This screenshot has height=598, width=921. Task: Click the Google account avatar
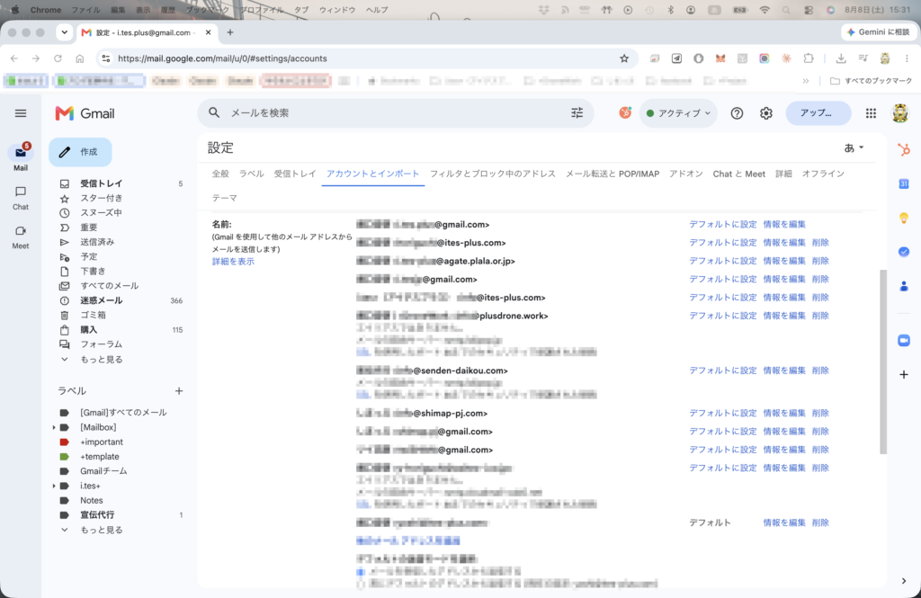(899, 113)
